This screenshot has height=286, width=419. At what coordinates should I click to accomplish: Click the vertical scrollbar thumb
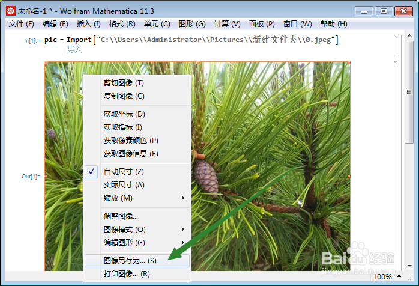coord(409,93)
